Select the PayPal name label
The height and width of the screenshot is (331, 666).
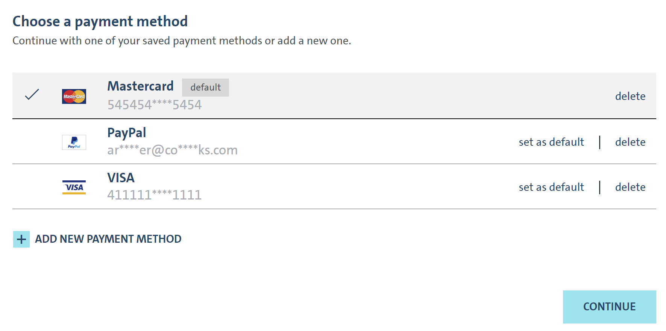click(126, 133)
